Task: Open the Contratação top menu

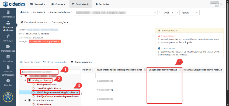Action: (x=81, y=4)
